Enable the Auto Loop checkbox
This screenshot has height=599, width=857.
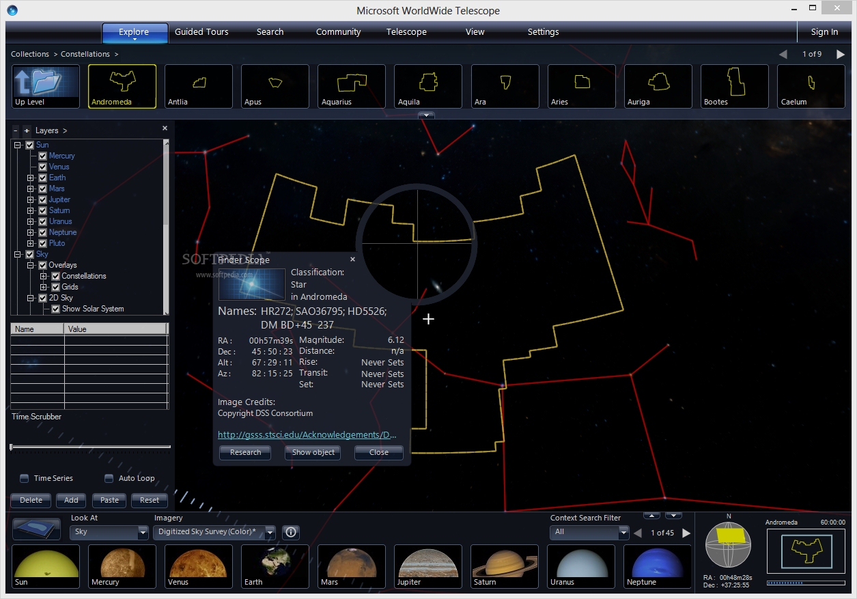click(x=109, y=478)
